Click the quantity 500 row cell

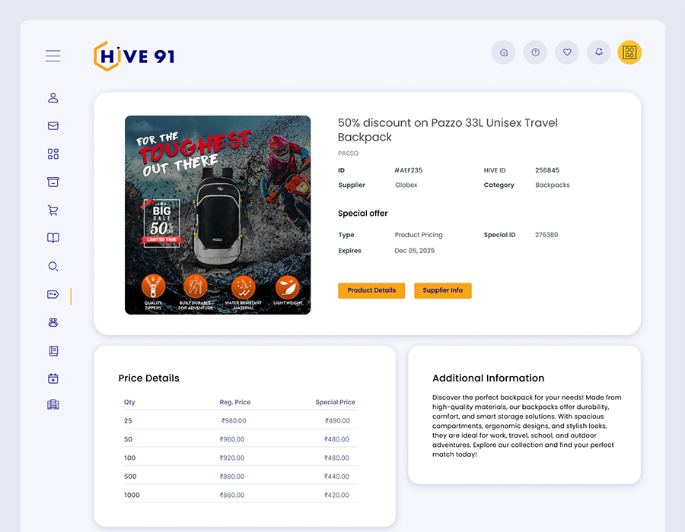(130, 477)
